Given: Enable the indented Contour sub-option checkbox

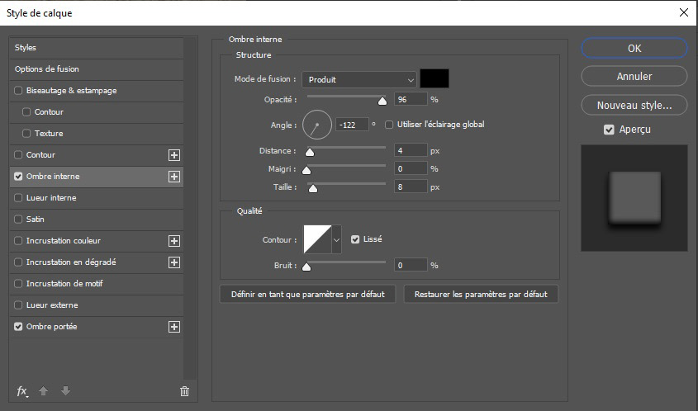Looking at the screenshot, I should coord(26,111).
